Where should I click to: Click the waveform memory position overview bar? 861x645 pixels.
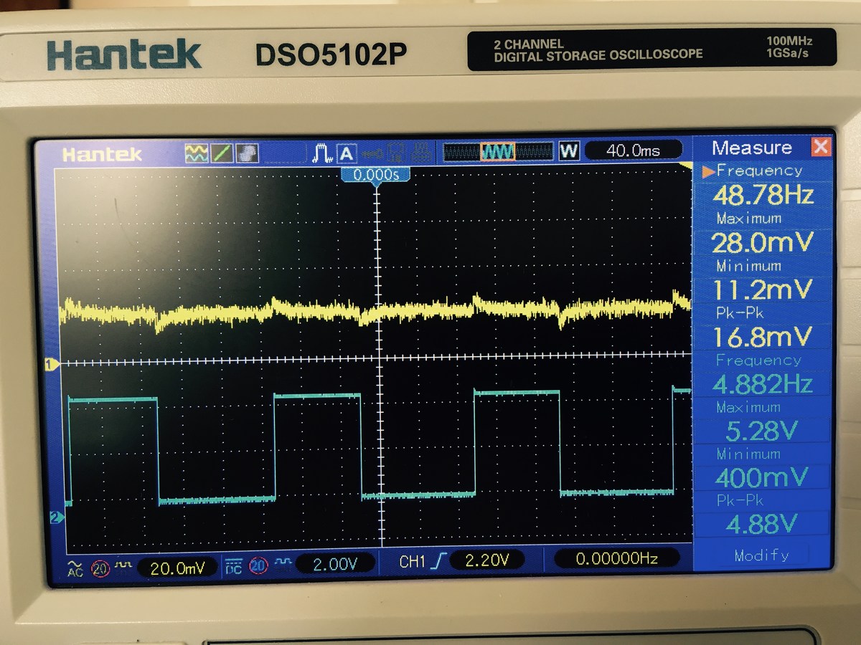tap(499, 151)
